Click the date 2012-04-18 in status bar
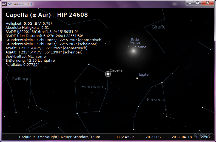216x142 pixels. (x=181, y=137)
